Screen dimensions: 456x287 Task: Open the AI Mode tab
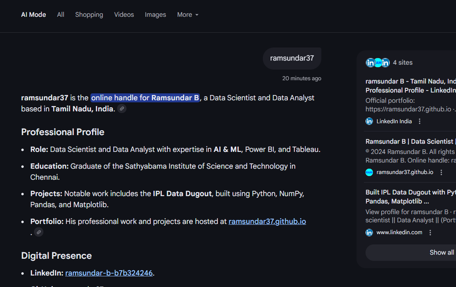point(34,15)
